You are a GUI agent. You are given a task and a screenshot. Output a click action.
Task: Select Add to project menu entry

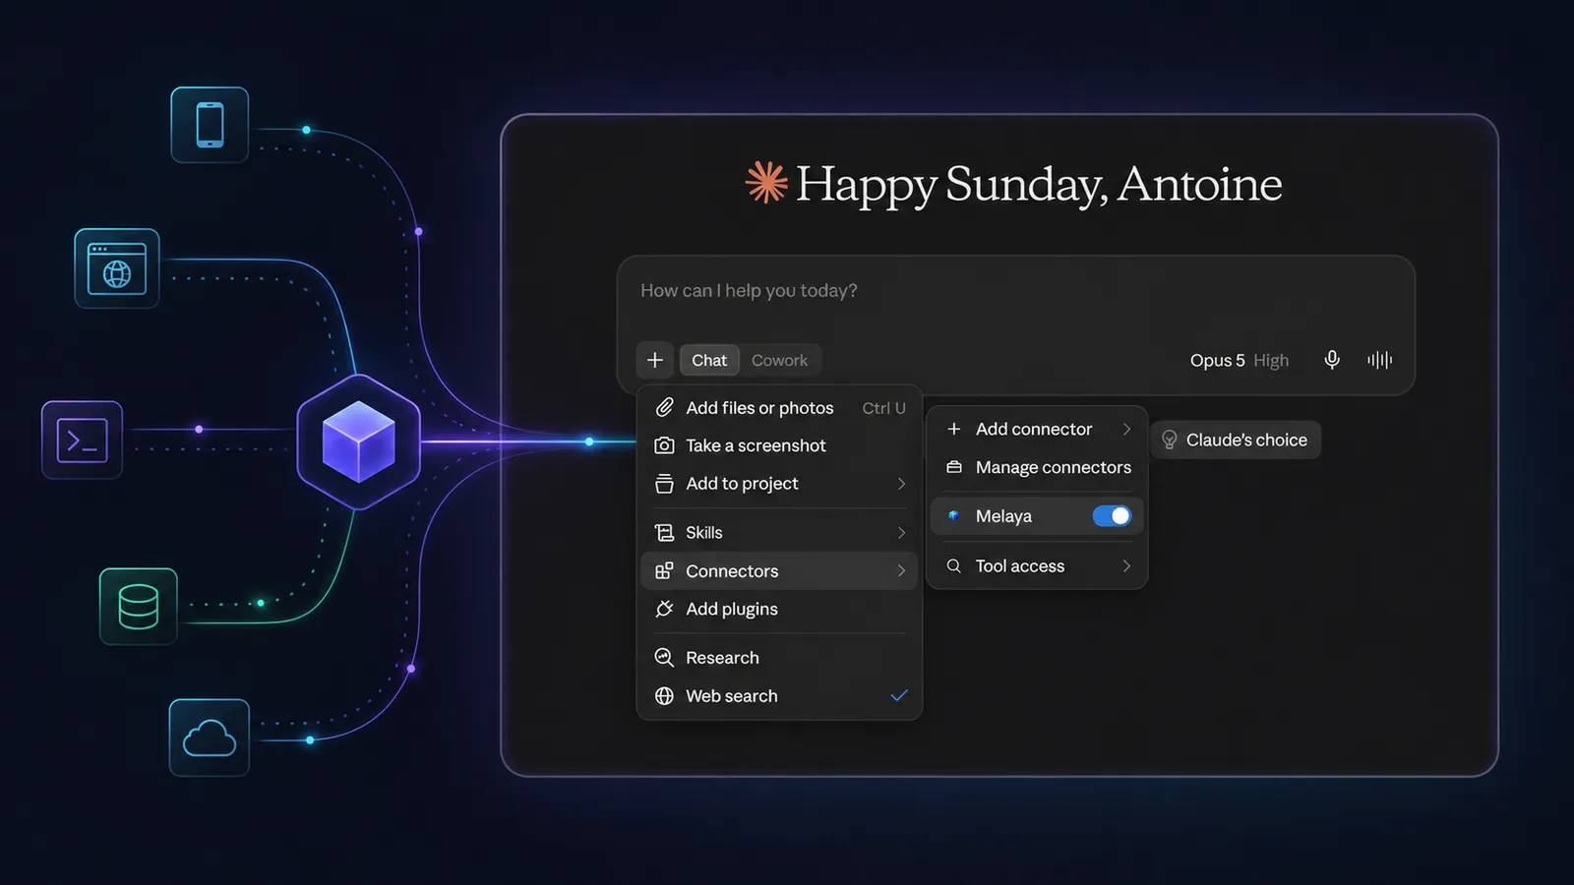click(780, 484)
